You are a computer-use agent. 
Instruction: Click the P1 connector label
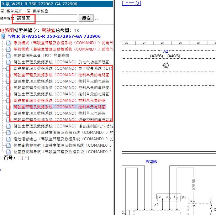tap(184, 198)
